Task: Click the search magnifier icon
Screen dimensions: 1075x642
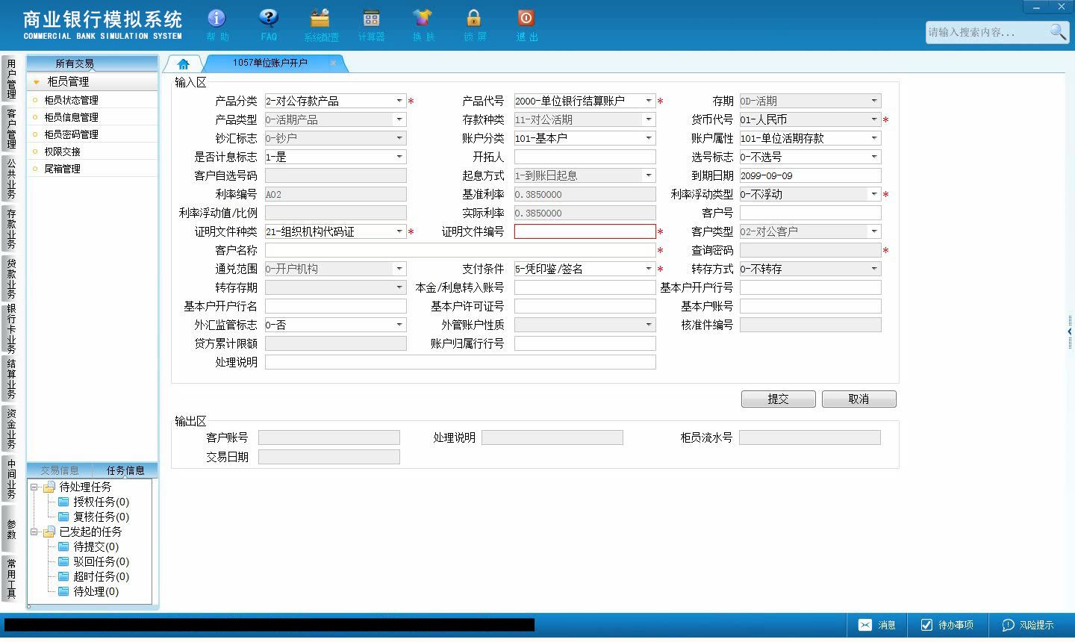Action: (1058, 31)
